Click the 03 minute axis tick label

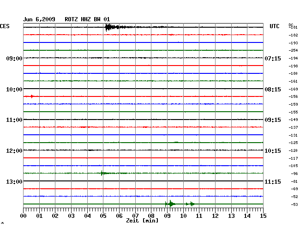[x=71, y=216]
